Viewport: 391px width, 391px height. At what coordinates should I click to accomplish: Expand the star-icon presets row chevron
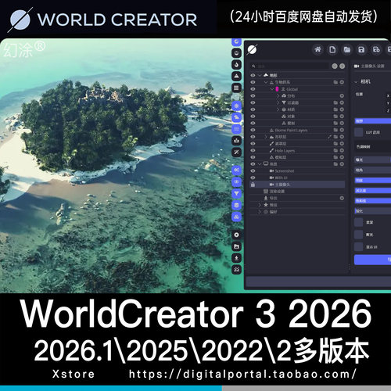[260, 205]
